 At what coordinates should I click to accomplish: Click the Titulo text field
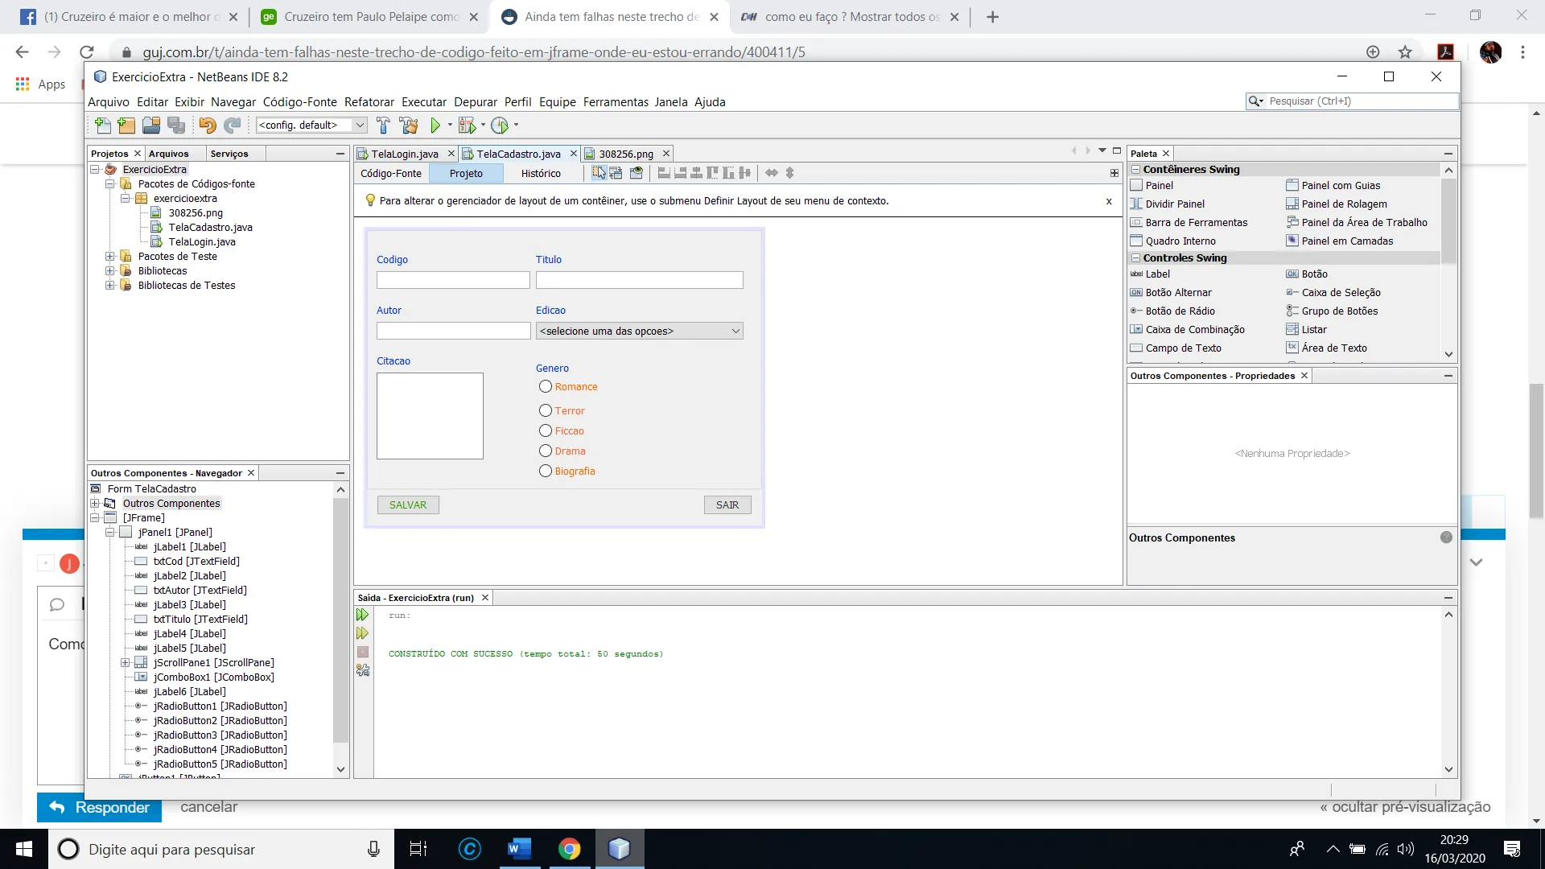[639, 280]
